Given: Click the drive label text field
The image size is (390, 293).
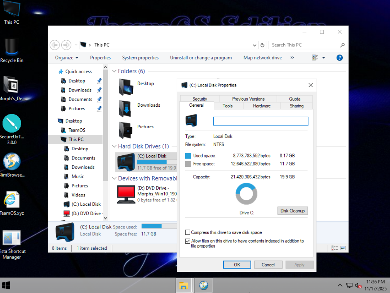Looking at the screenshot, I should pos(261,121).
